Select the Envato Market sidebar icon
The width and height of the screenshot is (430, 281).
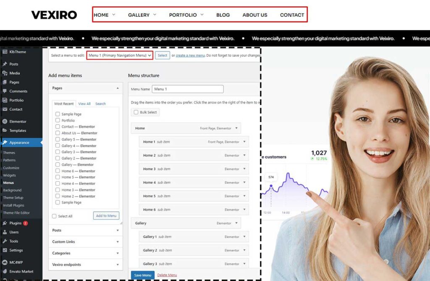[x=5, y=272]
